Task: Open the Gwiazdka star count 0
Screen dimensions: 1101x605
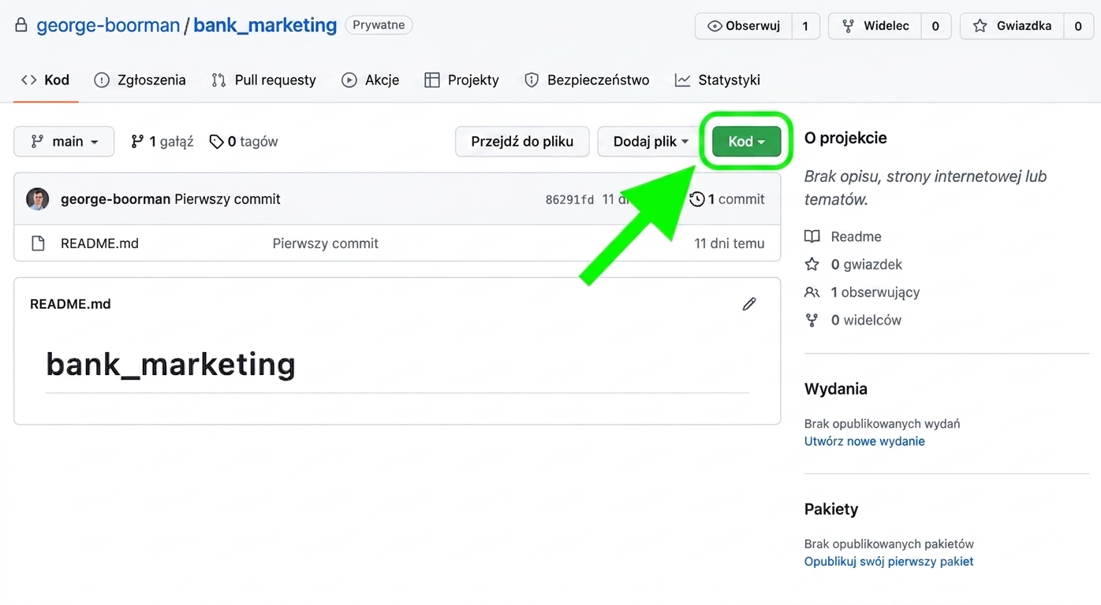Action: tap(1077, 26)
